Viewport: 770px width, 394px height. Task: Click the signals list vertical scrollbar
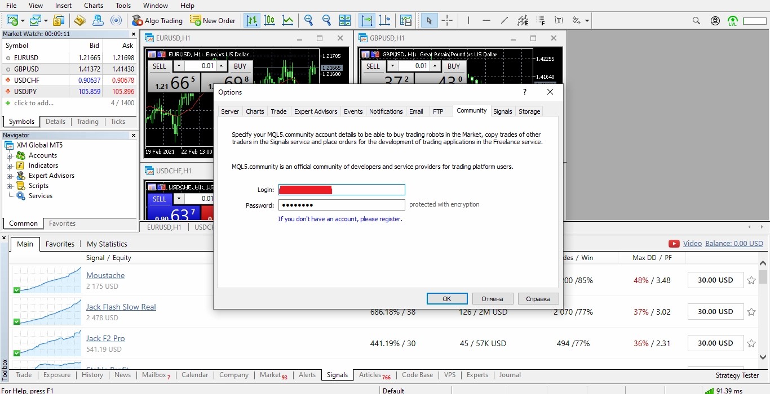763,311
